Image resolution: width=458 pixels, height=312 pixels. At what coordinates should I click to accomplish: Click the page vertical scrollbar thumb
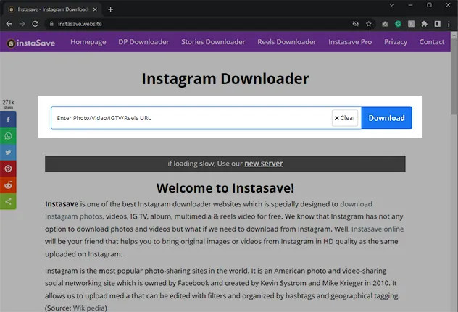[454, 77]
